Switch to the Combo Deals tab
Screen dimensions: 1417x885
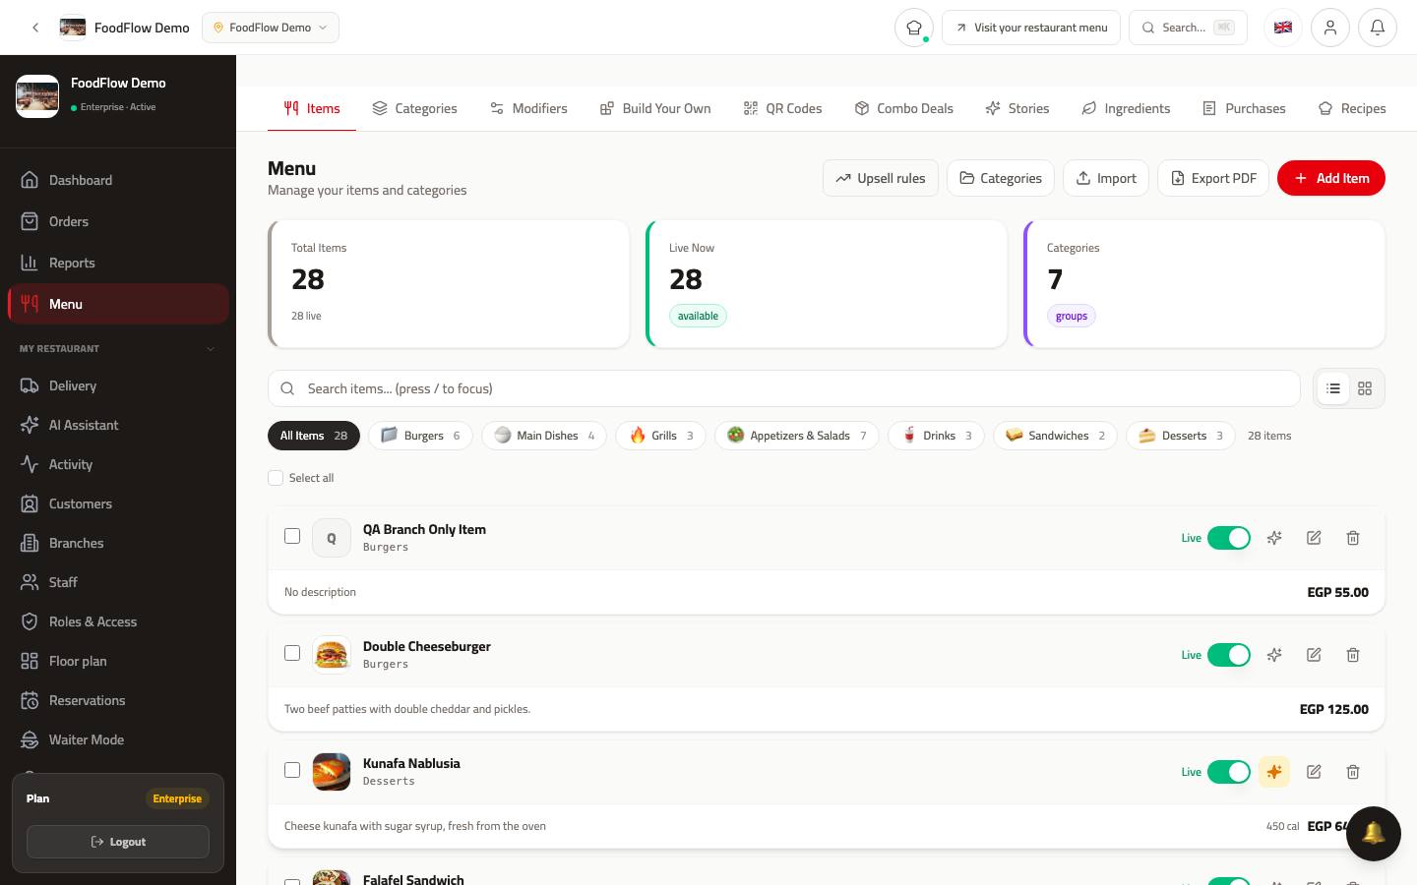click(903, 108)
